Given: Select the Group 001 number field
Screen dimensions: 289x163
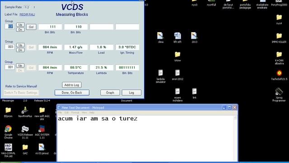Looking at the screenshot, I should point(9,67).
